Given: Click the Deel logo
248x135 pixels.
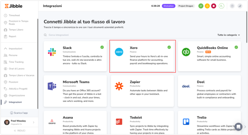Looking at the screenshot, I should pos(186,86).
